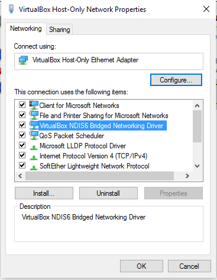Click the Internet Protocol Version 4 icon
This screenshot has width=217, height=280.
[x=34, y=158]
